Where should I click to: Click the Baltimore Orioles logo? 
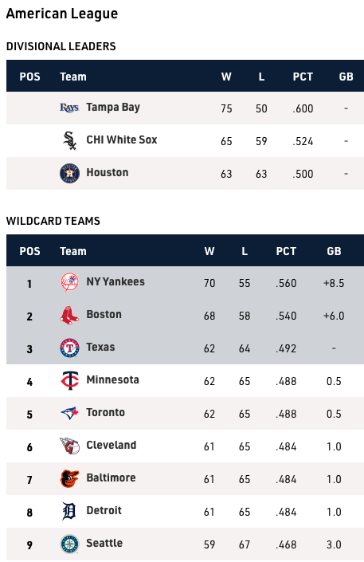[69, 479]
